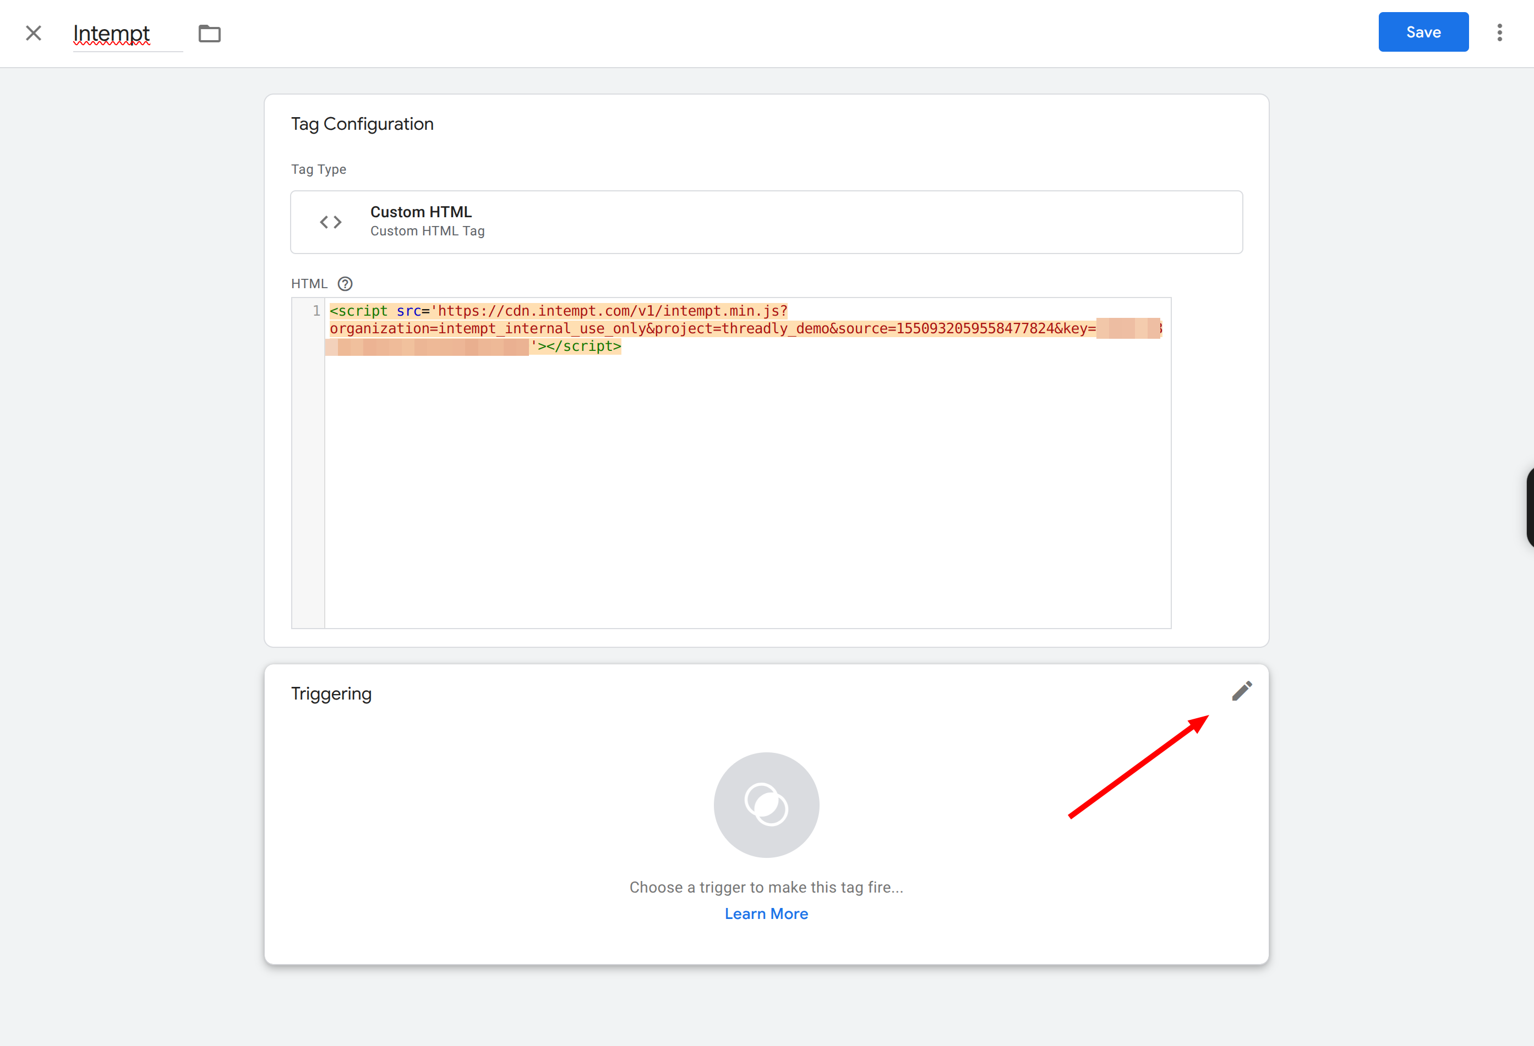Click the 'Custom HTML Tag' subtitle text
1534x1046 pixels.
428,231
